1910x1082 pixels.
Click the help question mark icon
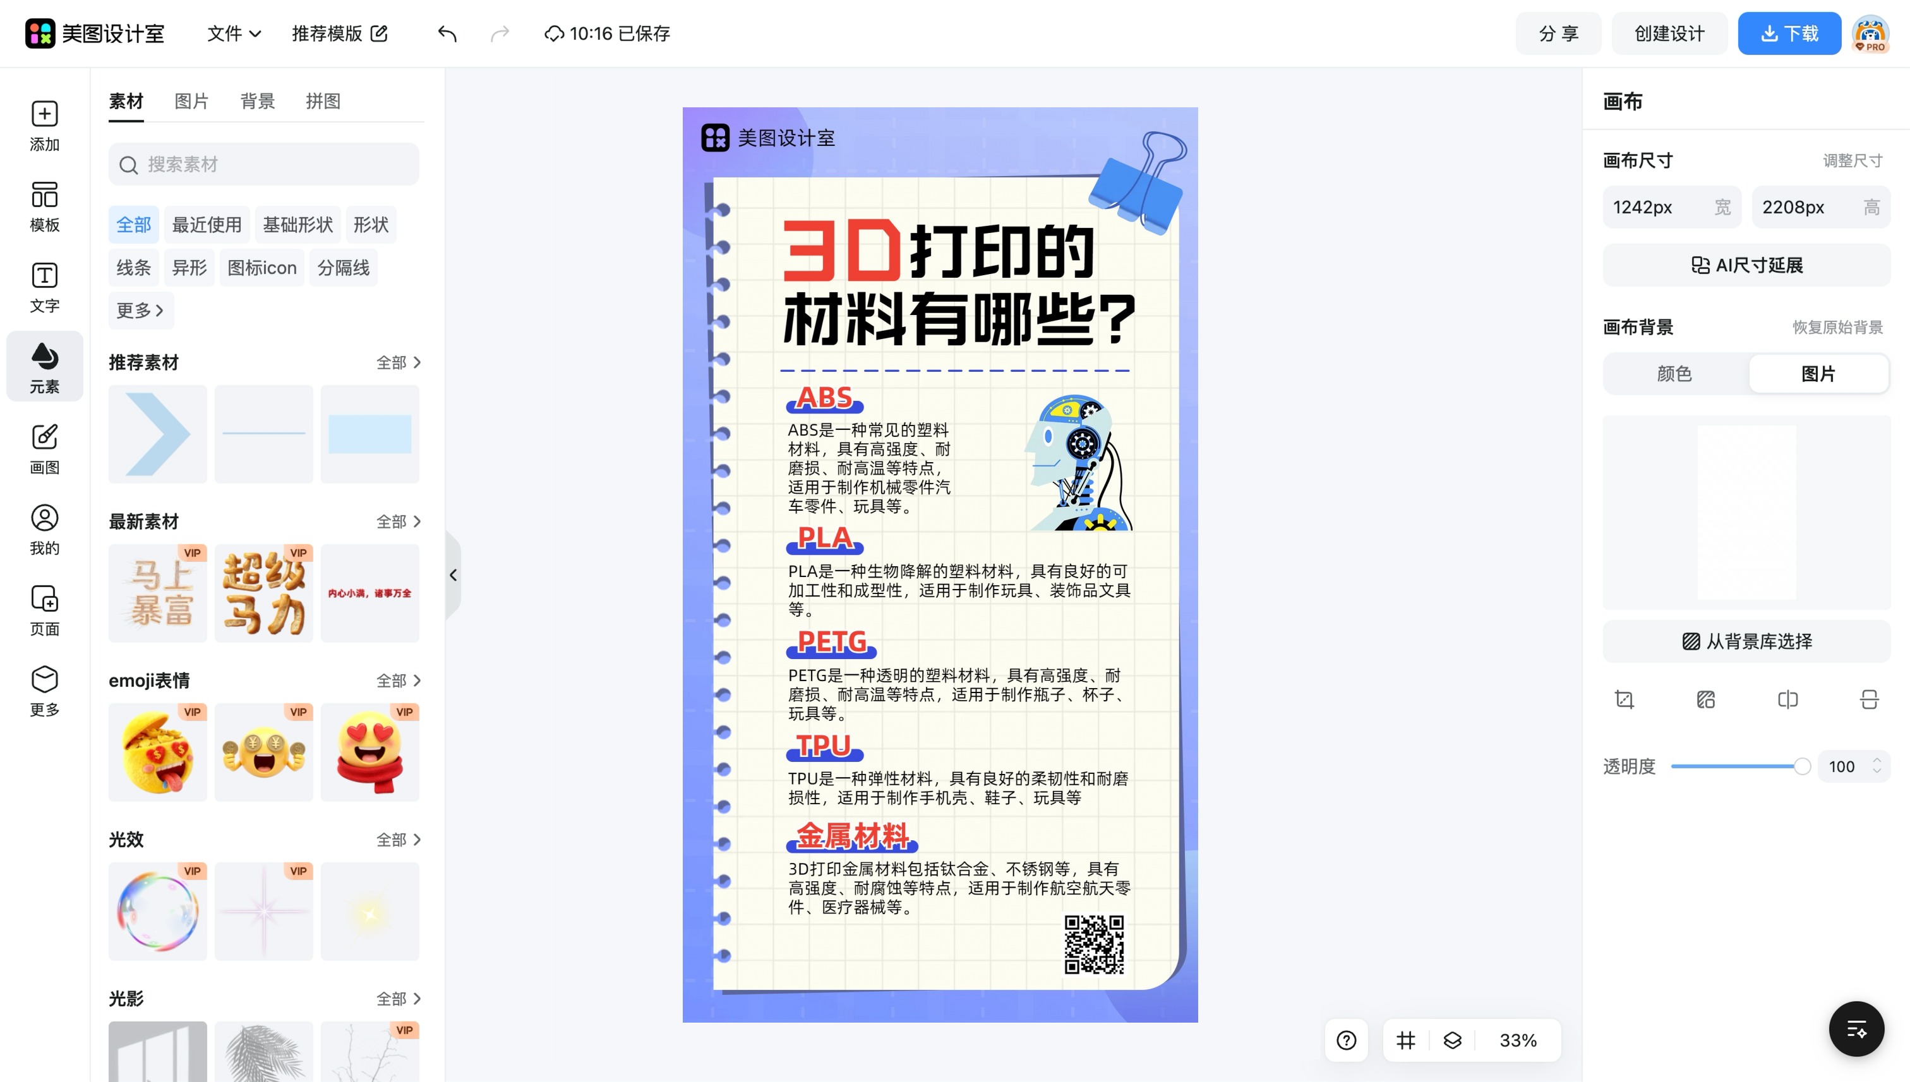1347,1040
